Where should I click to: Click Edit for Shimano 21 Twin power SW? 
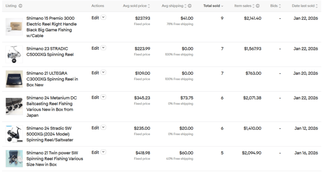pos(95,152)
